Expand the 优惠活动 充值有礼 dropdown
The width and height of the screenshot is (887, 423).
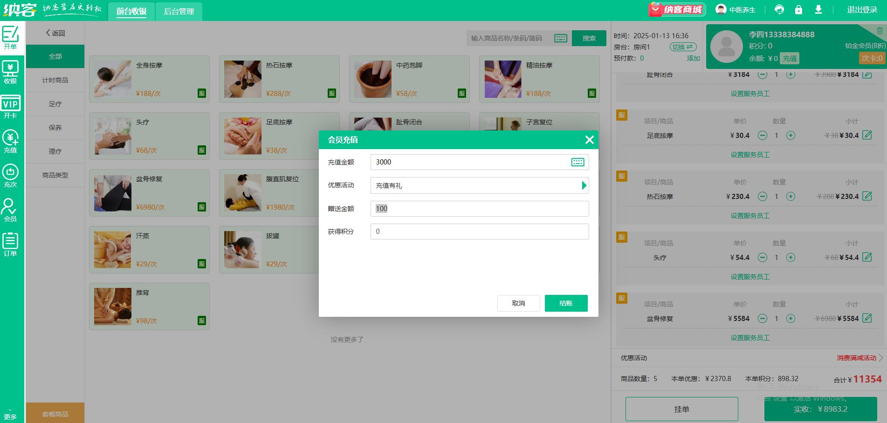click(584, 185)
